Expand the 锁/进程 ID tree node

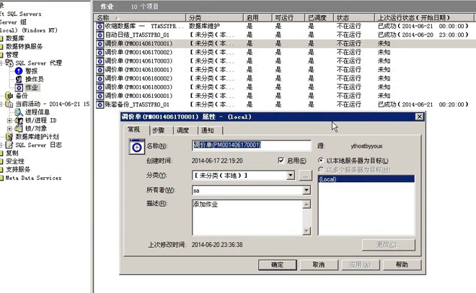(9, 120)
